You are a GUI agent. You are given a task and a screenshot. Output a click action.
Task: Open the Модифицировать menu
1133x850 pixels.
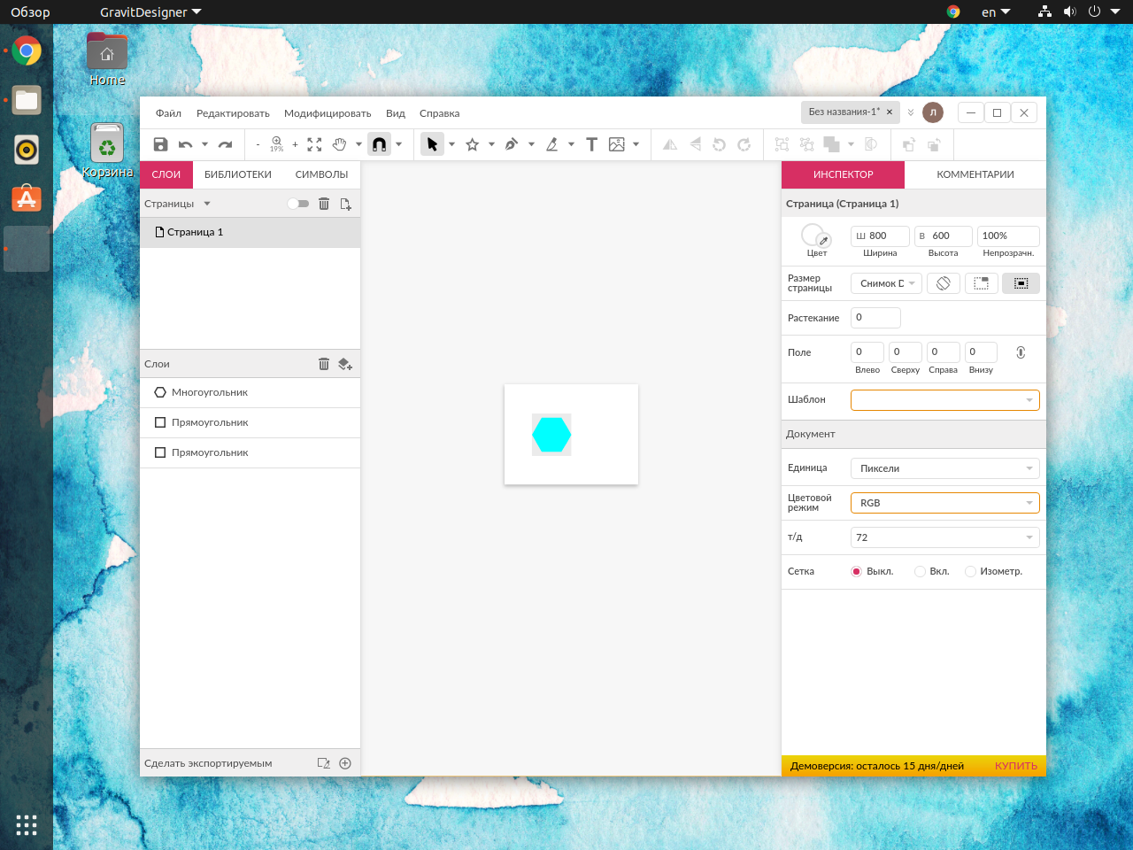pos(328,113)
